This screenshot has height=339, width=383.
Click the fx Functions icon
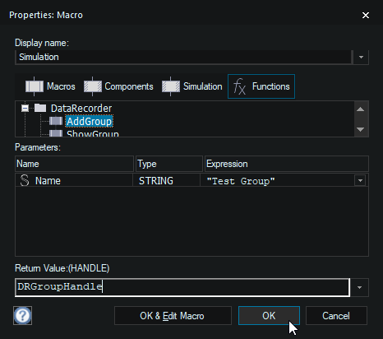tap(239, 86)
